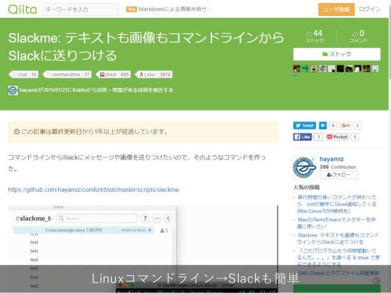Click the collapse chevron in Slack screenshot

169,218
